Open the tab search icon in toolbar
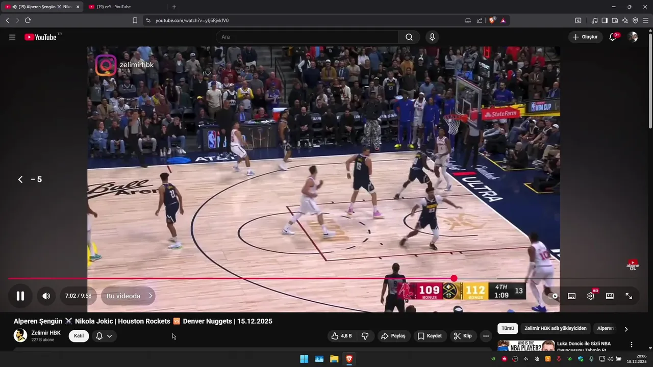The image size is (653, 367). [x=578, y=20]
